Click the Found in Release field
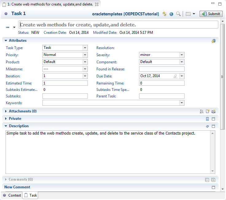The image size is (226, 200). 162,69
